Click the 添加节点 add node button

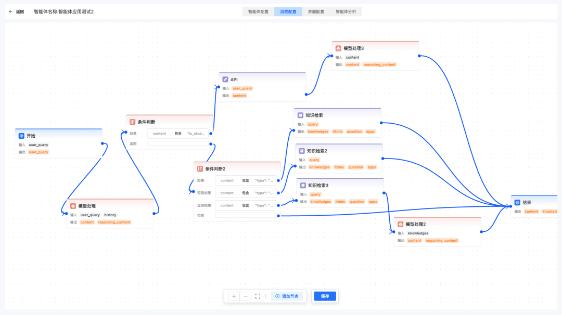[287, 296]
